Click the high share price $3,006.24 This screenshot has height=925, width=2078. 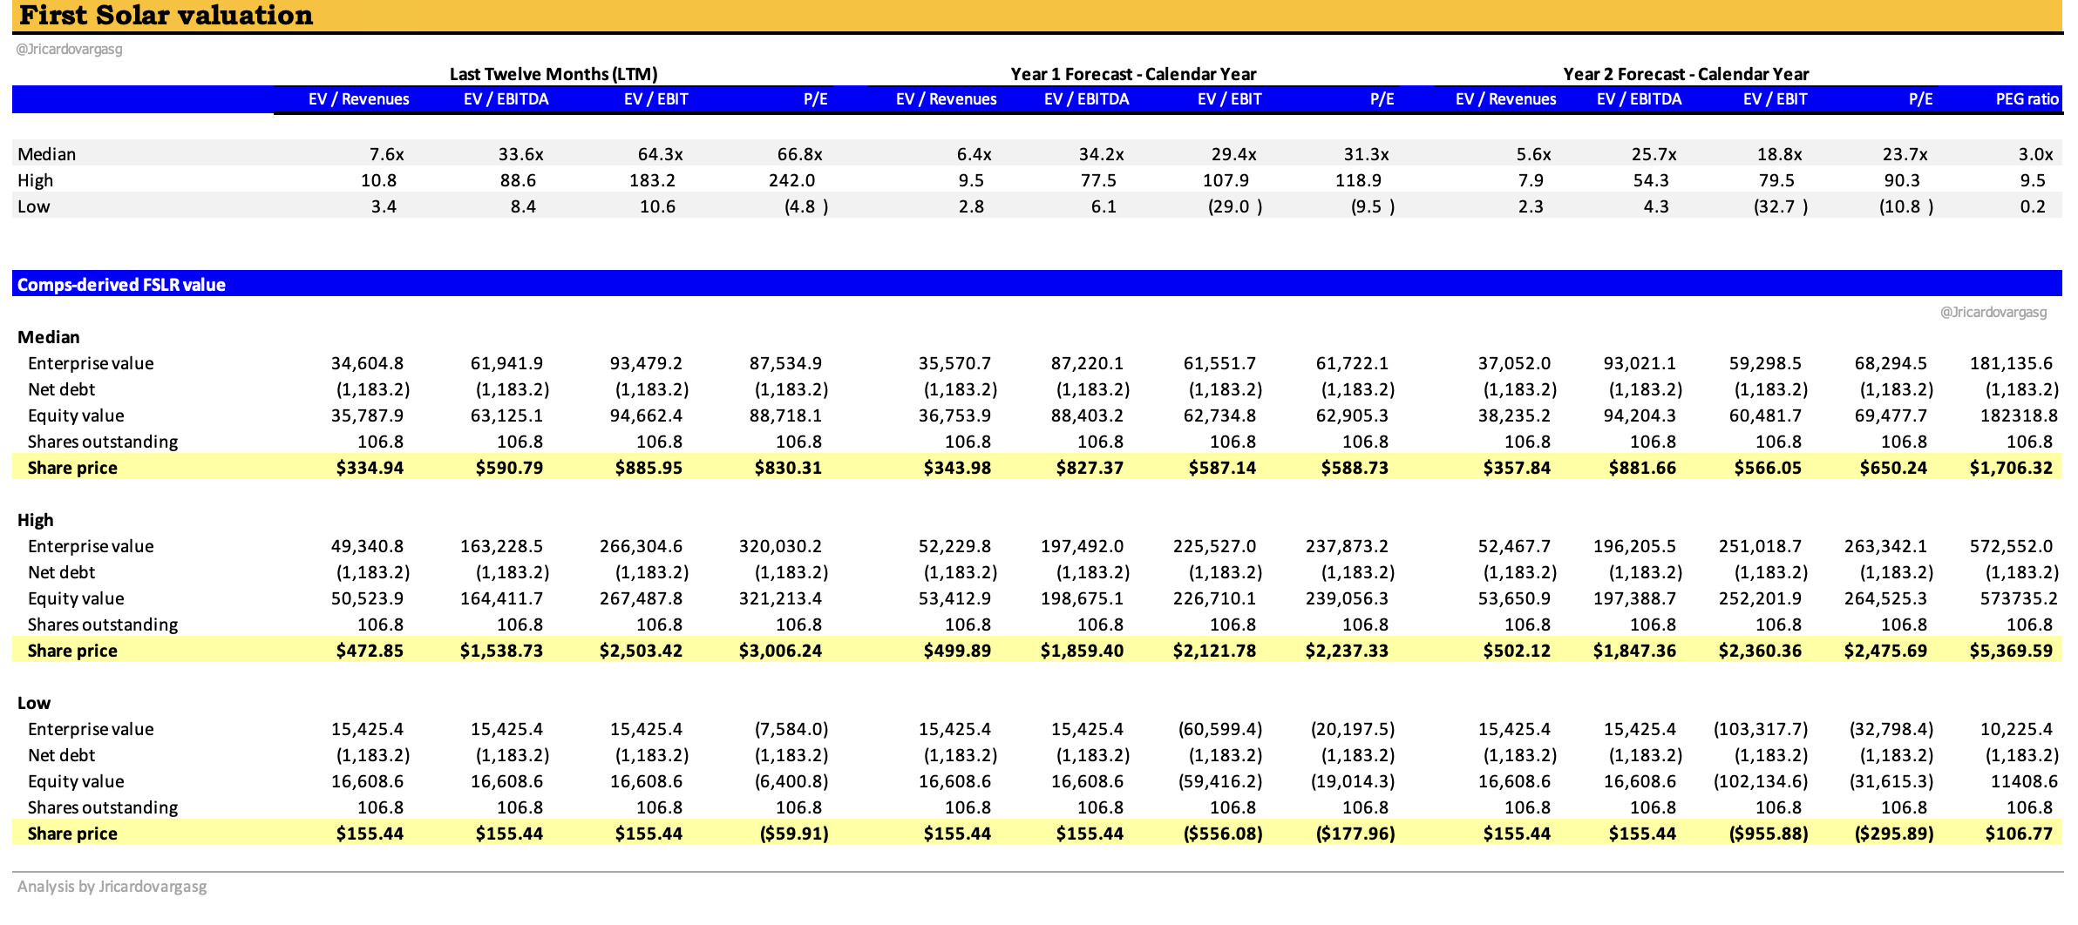tap(780, 651)
